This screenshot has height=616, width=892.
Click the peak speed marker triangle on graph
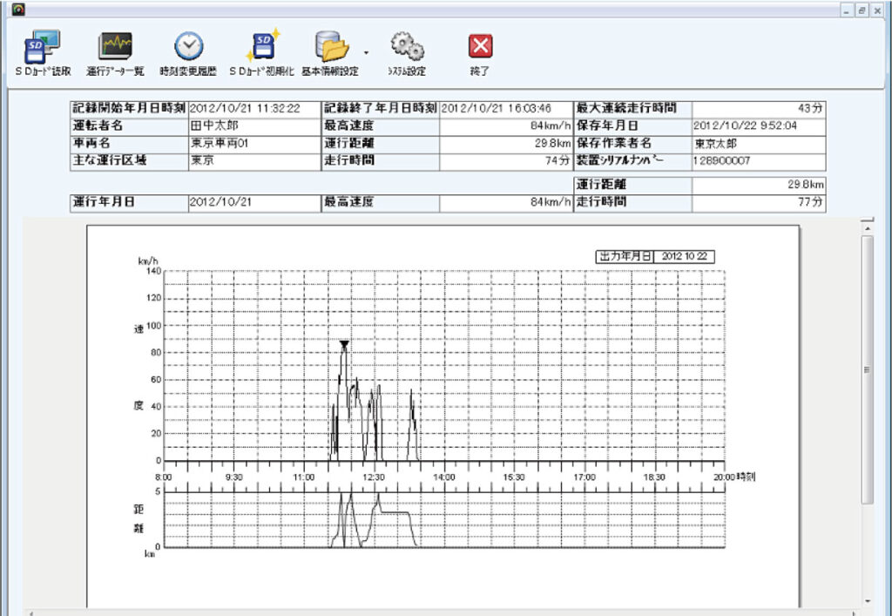(x=344, y=345)
